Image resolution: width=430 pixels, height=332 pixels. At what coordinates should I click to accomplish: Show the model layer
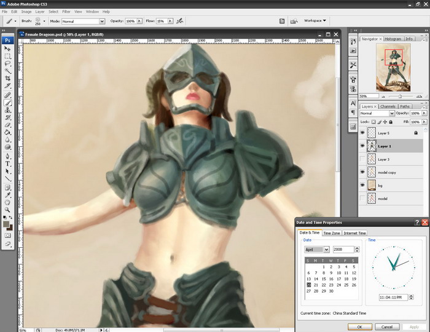point(362,199)
